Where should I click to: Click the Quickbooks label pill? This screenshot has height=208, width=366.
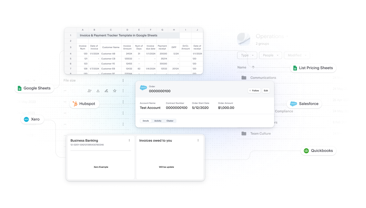(319, 151)
